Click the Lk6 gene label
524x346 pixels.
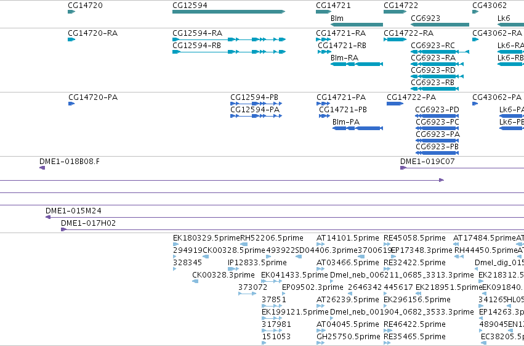point(504,18)
